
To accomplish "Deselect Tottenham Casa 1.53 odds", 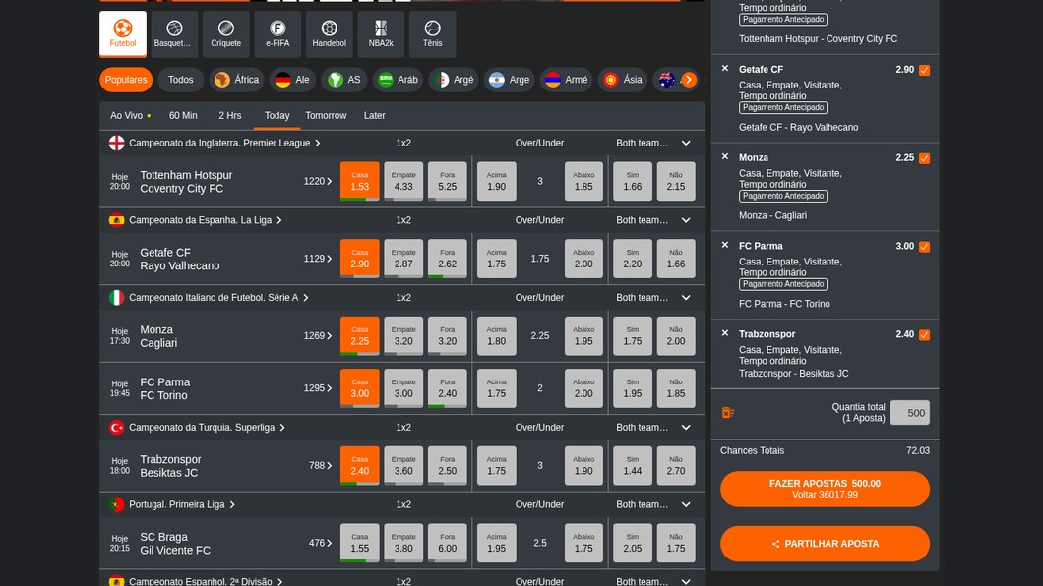I will point(360,181).
